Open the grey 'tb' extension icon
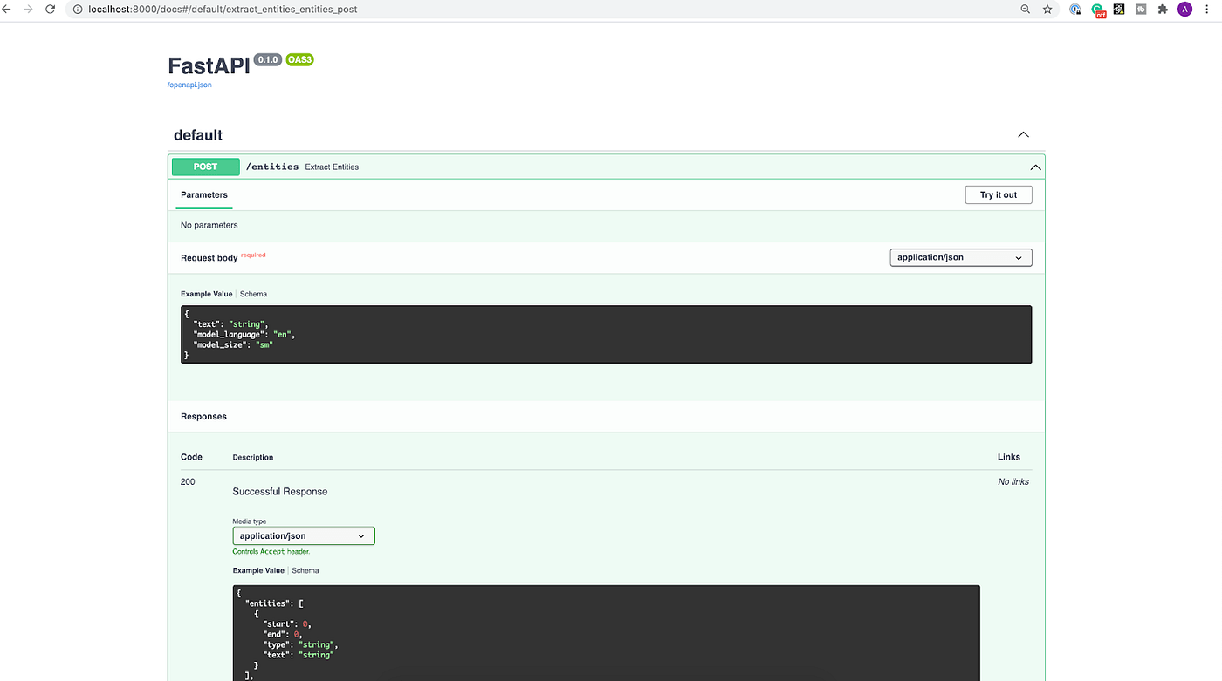 pos(1141,9)
